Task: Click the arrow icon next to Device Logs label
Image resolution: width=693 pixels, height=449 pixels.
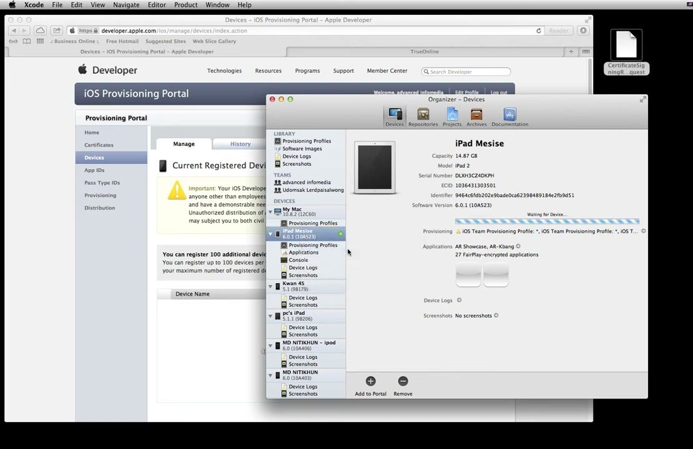Action: pyautogui.click(x=460, y=300)
